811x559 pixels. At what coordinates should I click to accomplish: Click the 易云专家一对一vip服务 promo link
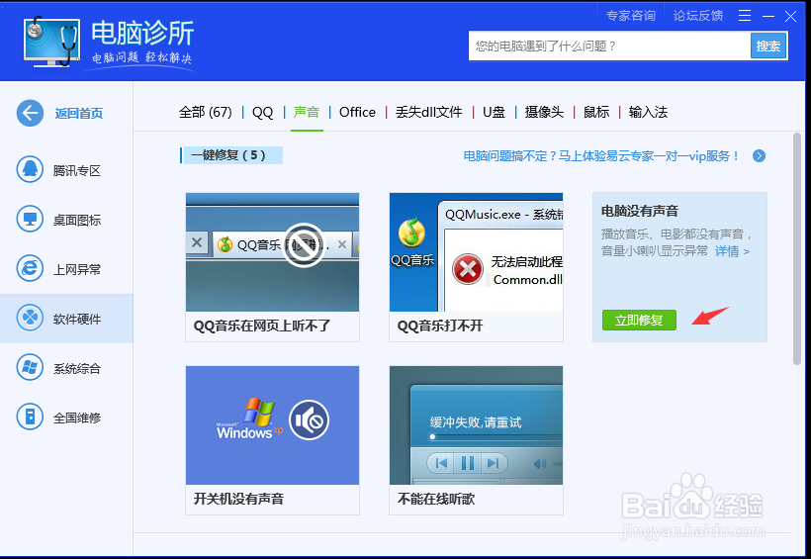601,155
